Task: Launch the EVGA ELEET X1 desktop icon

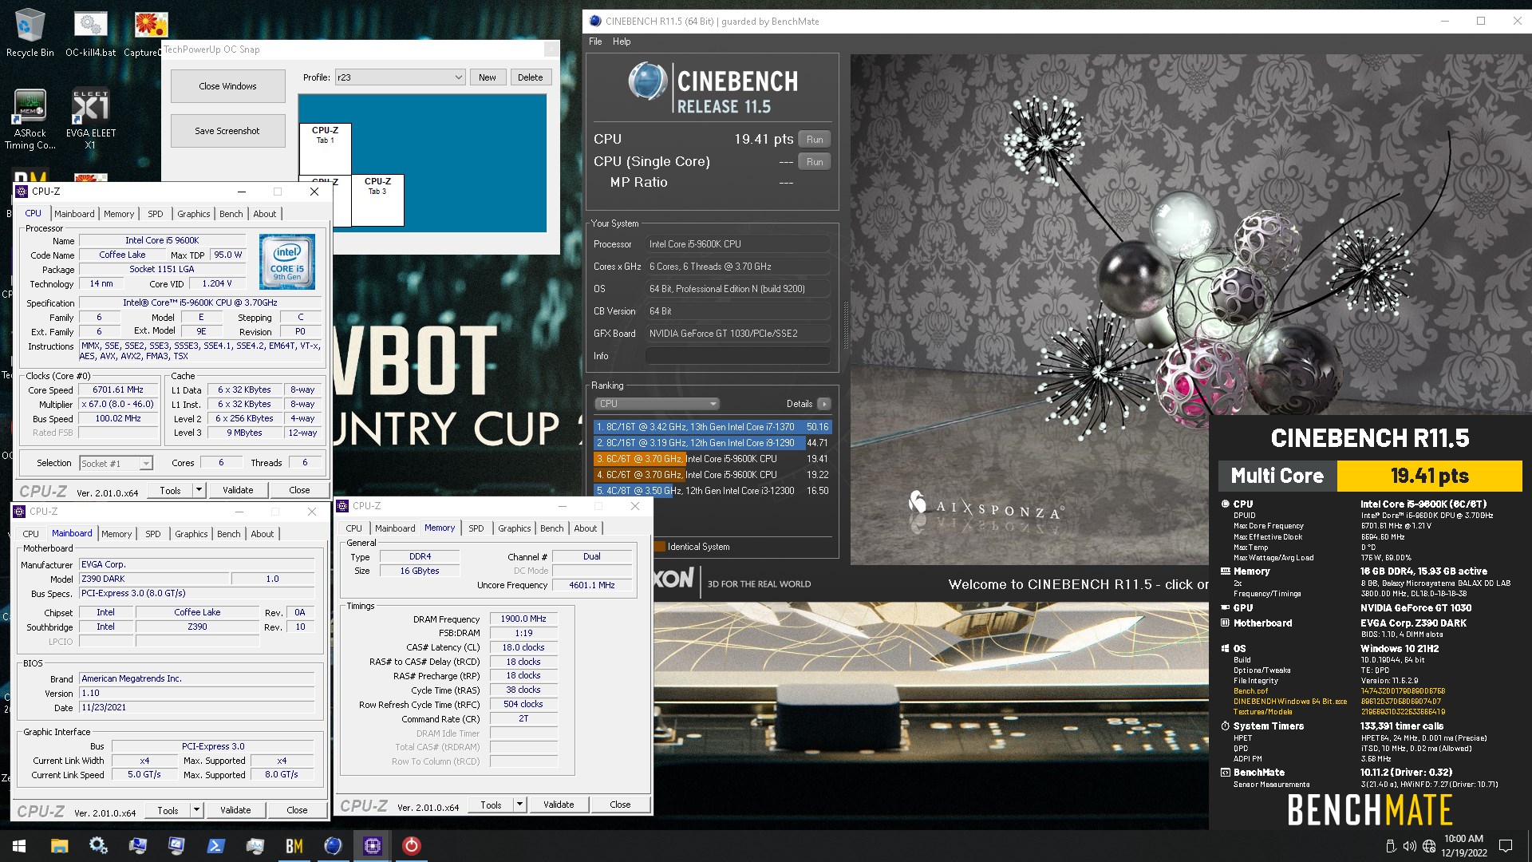Action: (x=90, y=118)
